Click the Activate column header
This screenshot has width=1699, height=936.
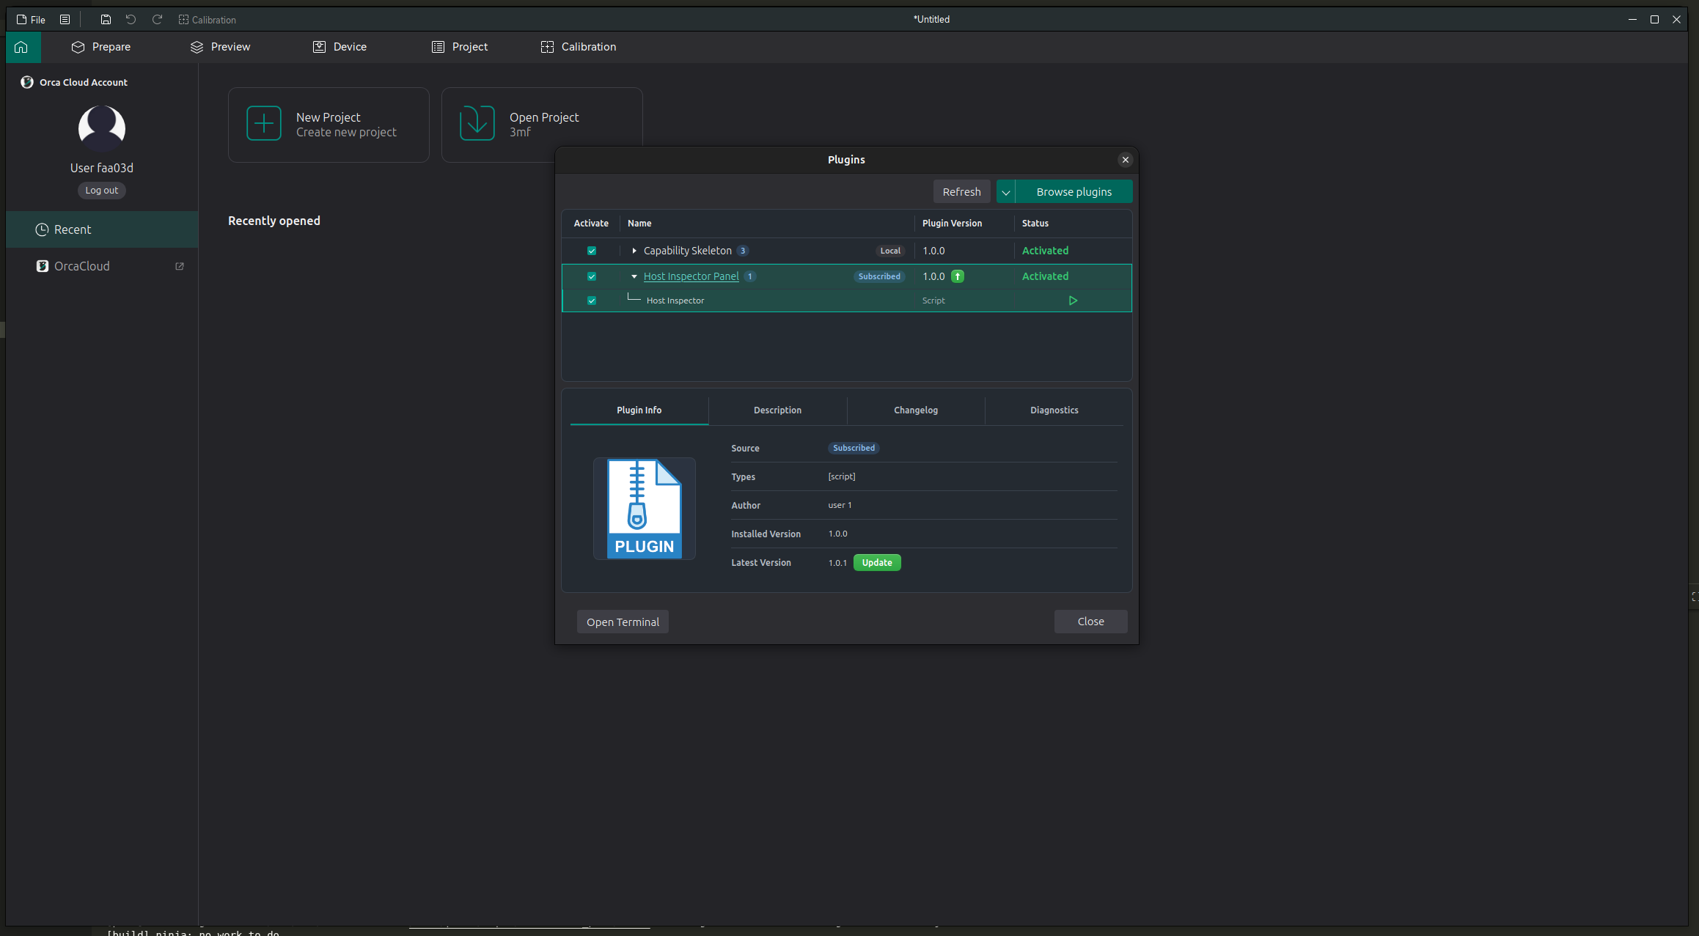(x=591, y=224)
